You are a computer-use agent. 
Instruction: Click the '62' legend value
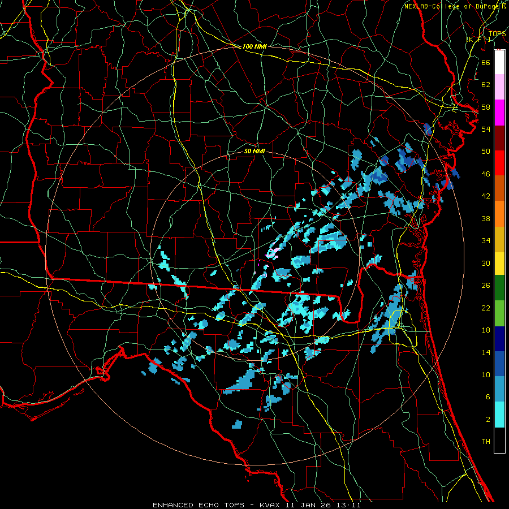pyautogui.click(x=486, y=85)
